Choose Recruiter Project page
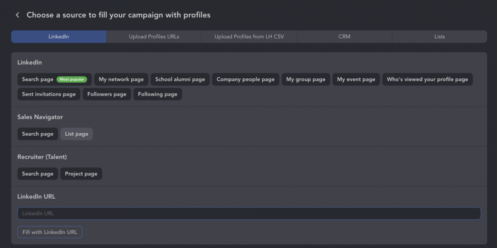This screenshot has width=497, height=248. point(81,174)
